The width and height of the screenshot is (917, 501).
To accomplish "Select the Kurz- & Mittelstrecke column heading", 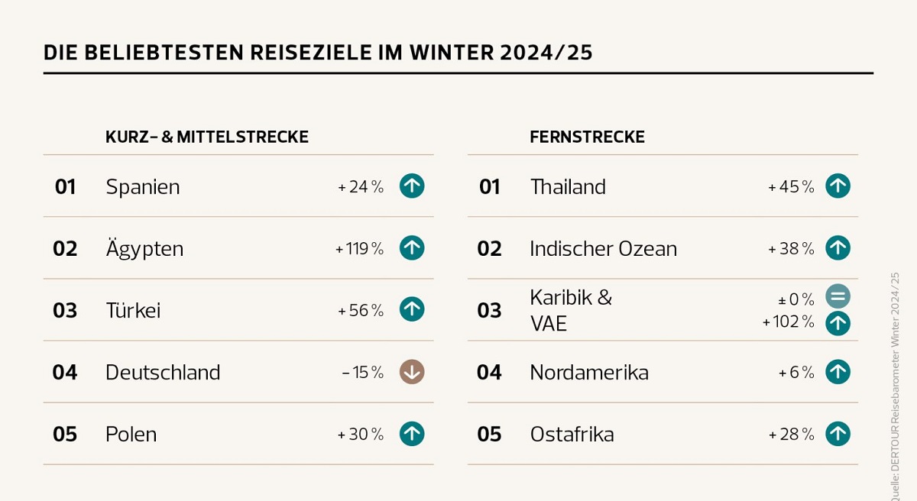I will pos(207,137).
